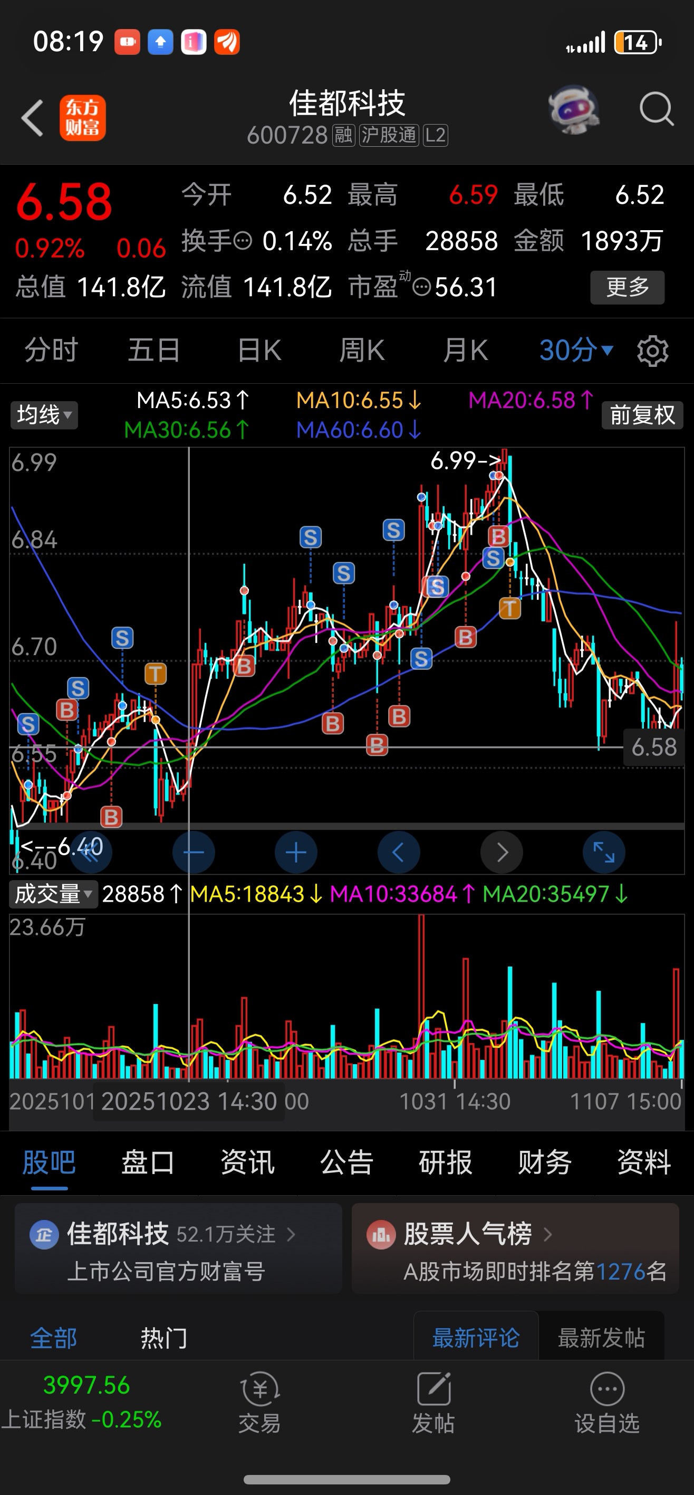Zoom out chart with minus button

[194, 853]
